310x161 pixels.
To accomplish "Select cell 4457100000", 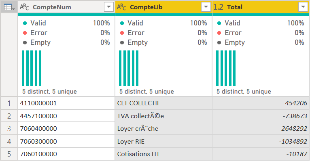I will (66, 116).
